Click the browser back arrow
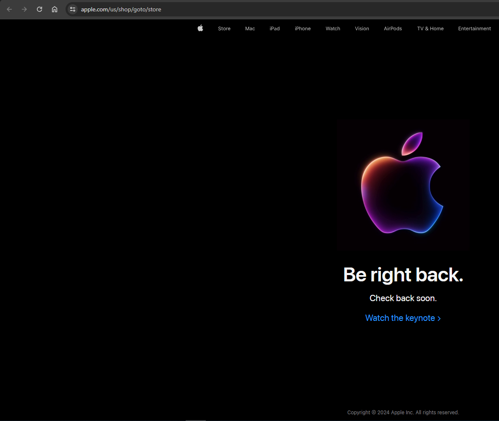 [9, 9]
